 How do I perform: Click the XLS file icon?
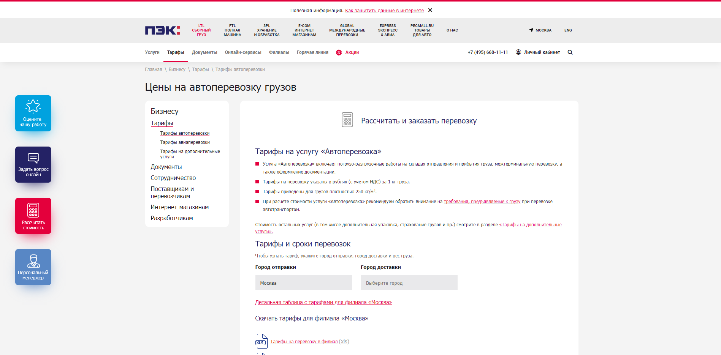[261, 341]
